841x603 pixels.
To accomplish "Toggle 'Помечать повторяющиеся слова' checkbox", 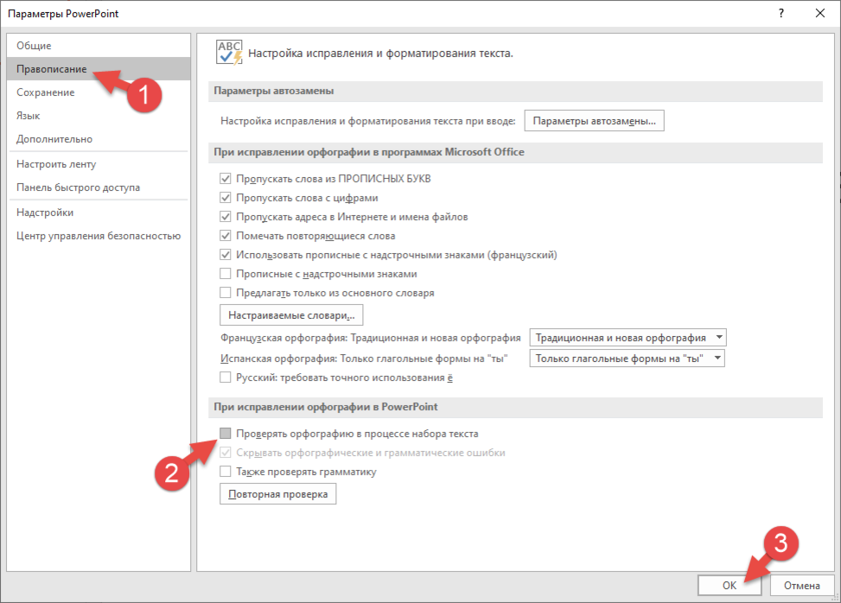I will (226, 236).
